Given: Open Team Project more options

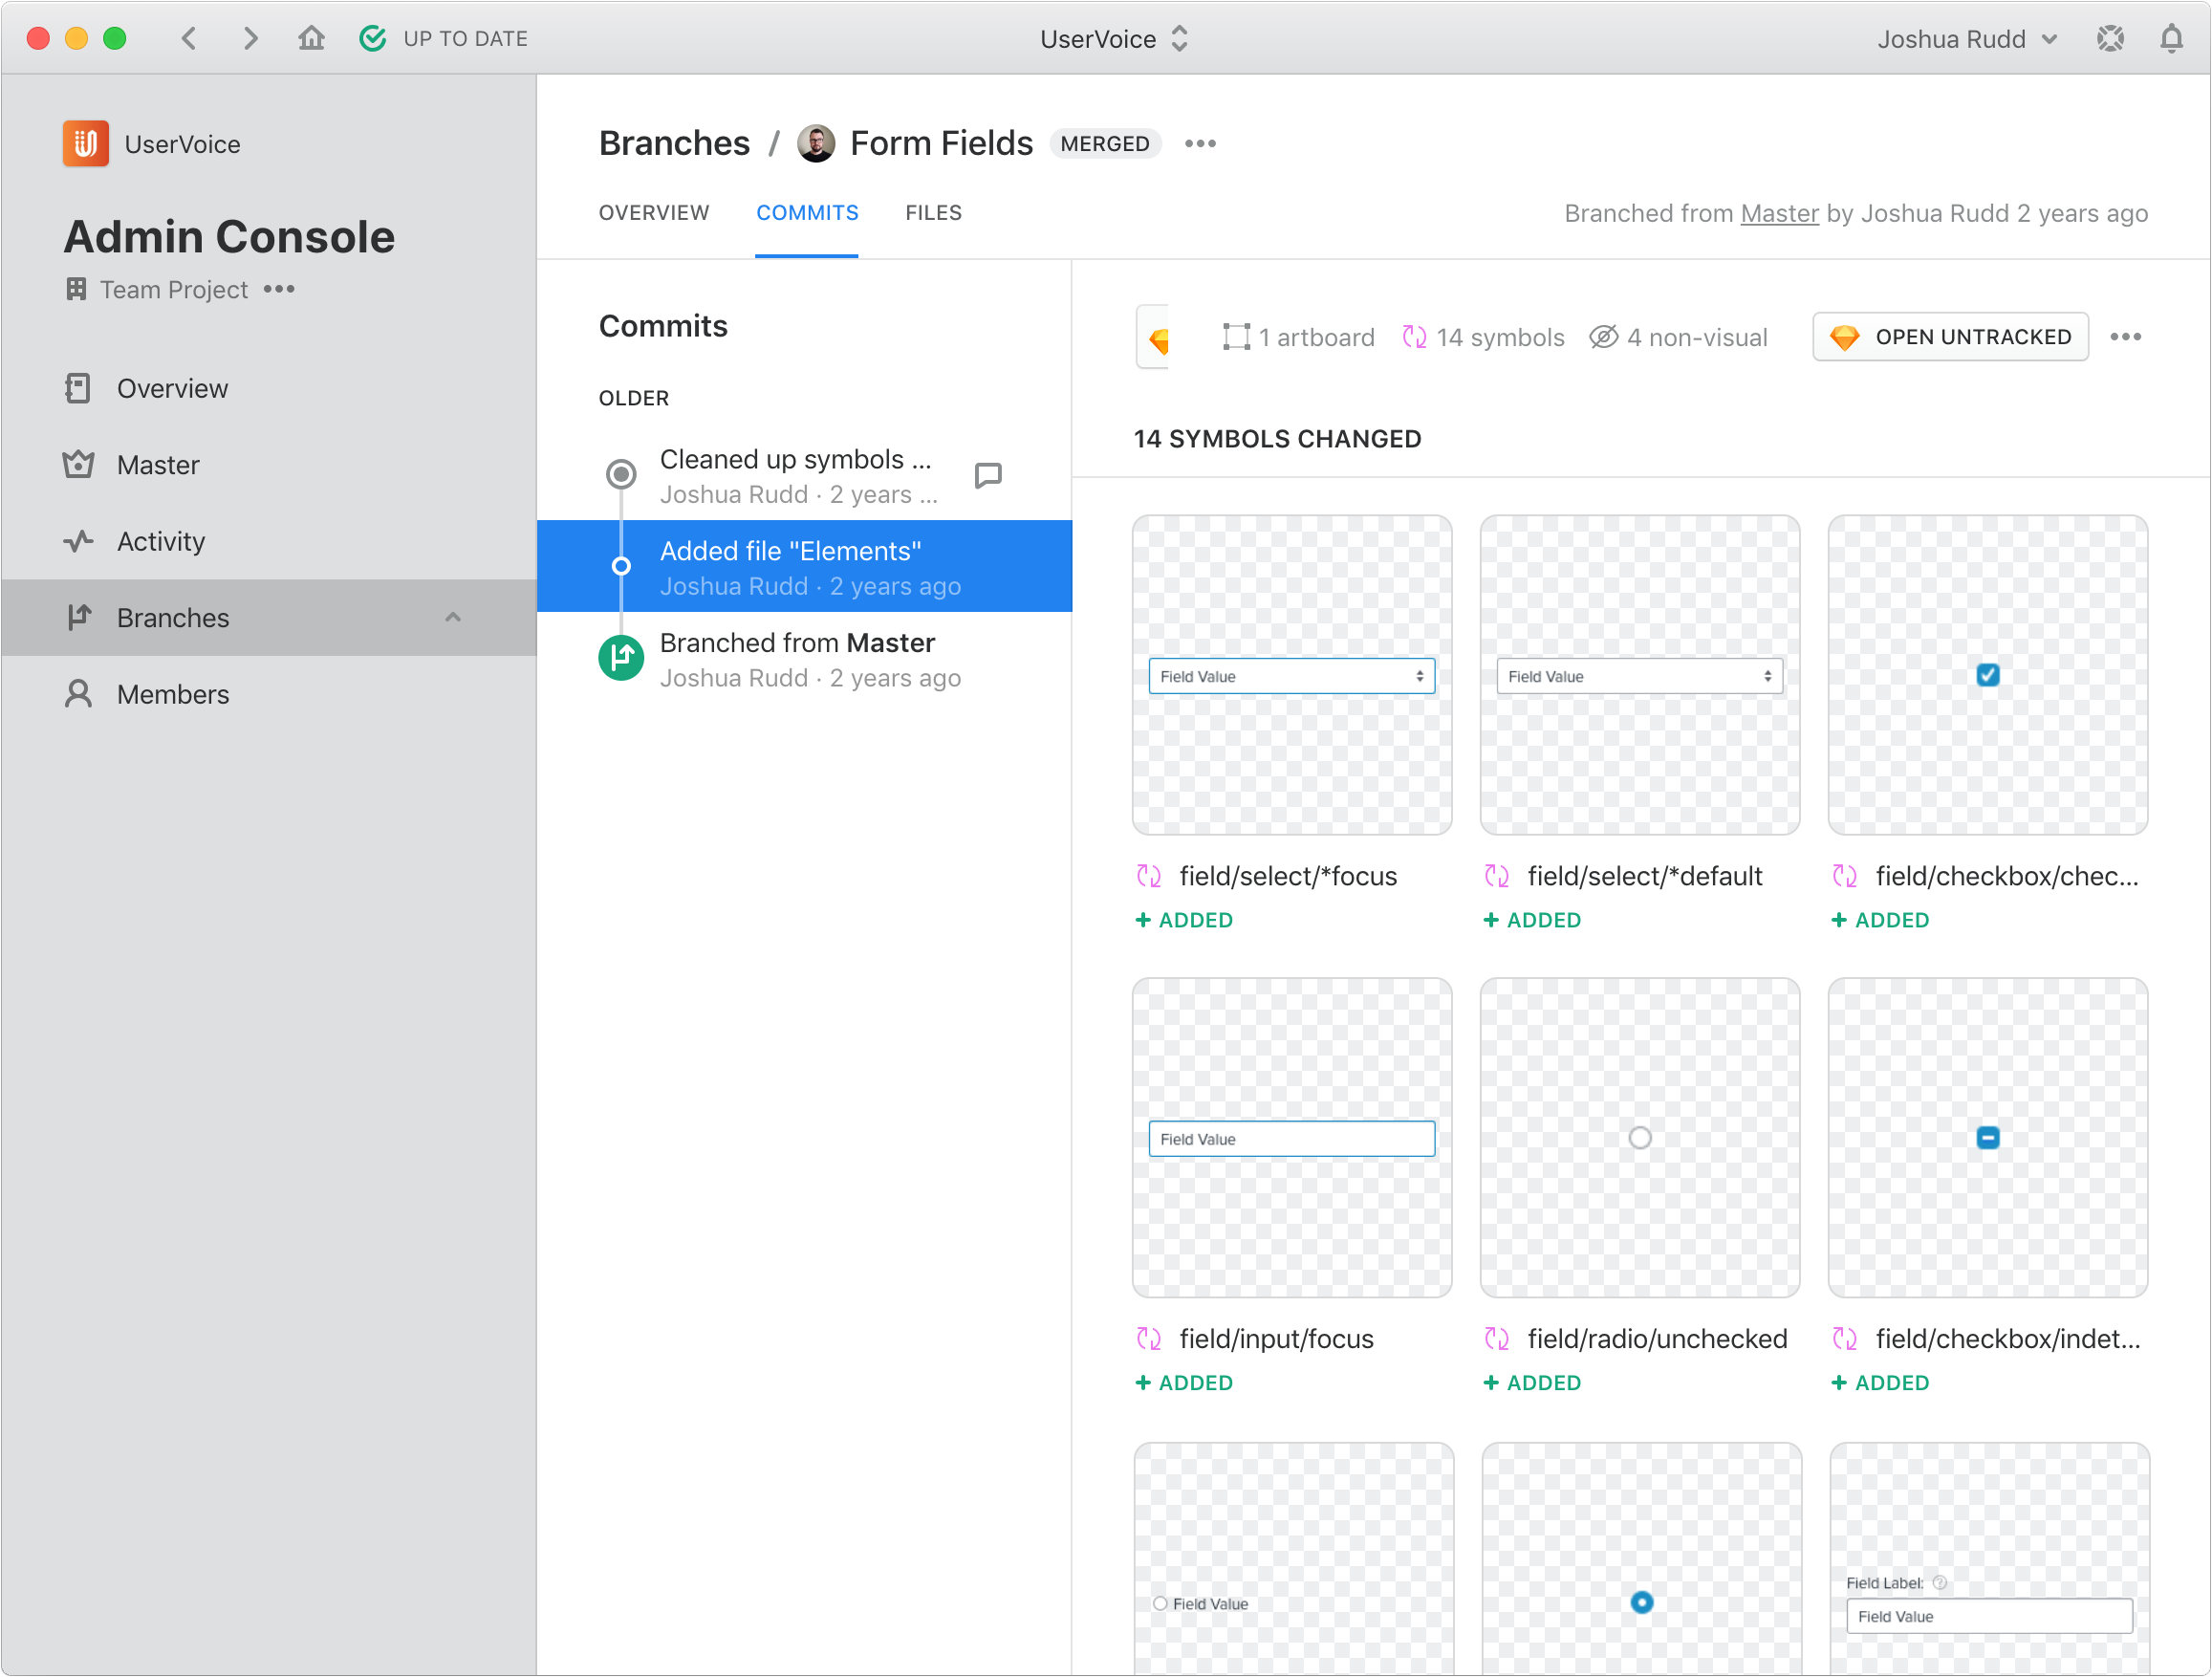Looking at the screenshot, I should coord(280,289).
